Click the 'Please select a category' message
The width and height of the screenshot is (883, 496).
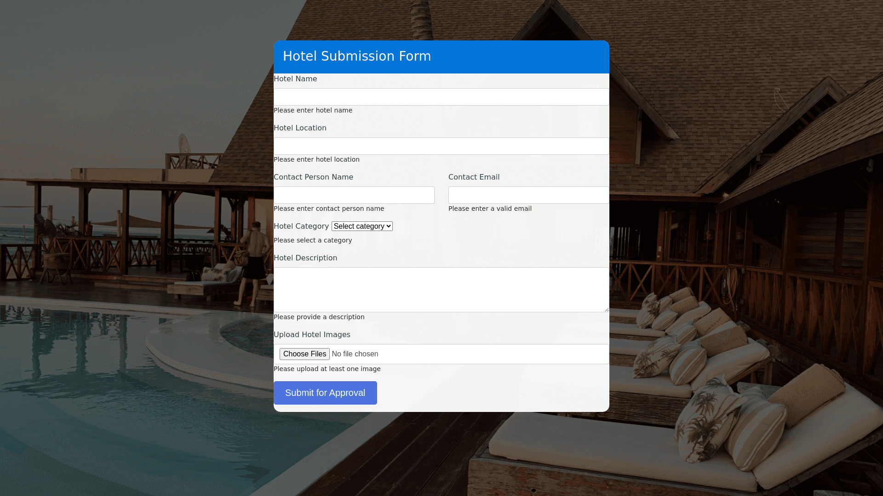coord(313,240)
